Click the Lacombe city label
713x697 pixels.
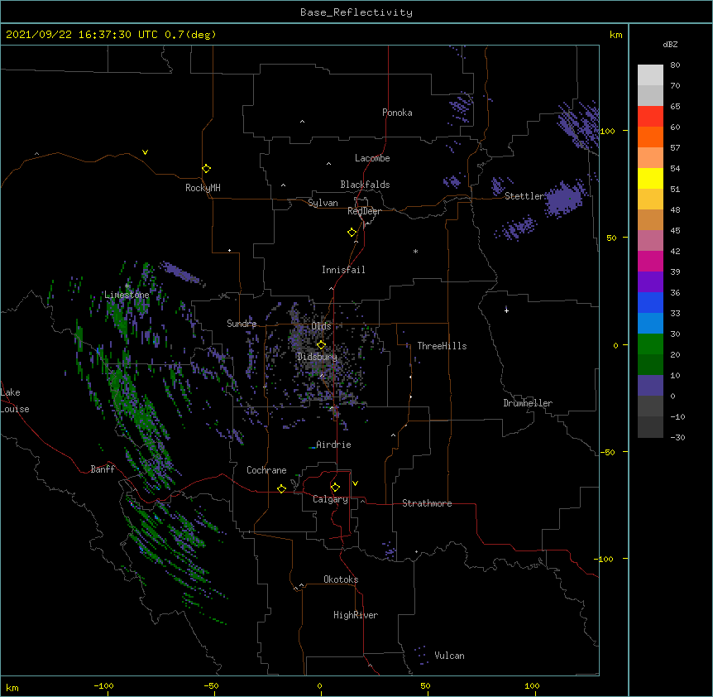coord(372,158)
